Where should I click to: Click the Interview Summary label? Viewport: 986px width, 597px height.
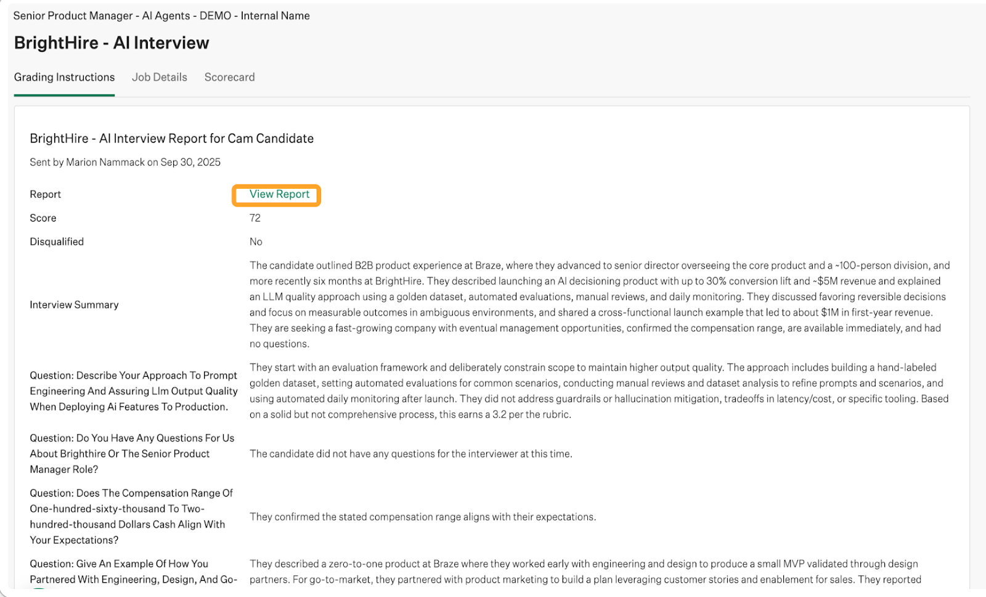(74, 305)
